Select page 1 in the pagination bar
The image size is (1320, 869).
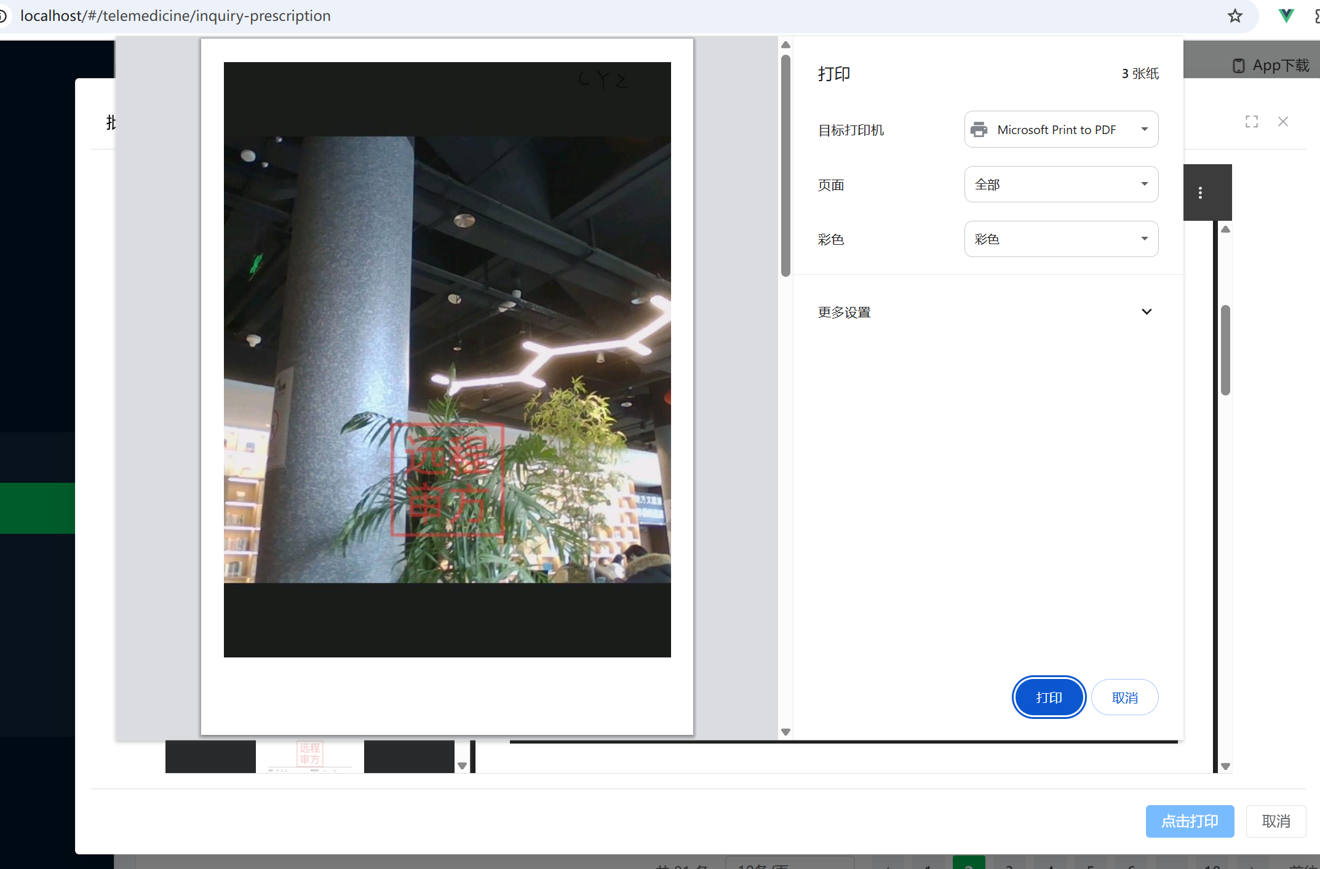(929, 866)
